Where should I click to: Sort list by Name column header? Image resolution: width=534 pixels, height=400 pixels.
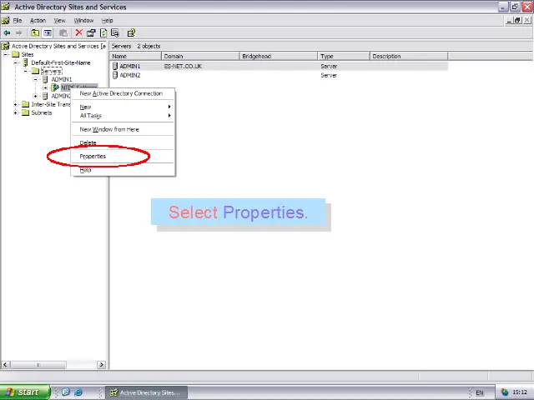[135, 56]
